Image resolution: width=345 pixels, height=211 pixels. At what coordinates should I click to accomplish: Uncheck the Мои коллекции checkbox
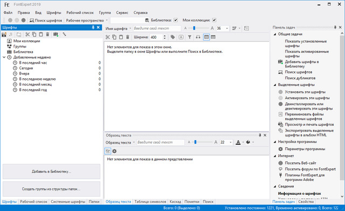(x=214, y=20)
